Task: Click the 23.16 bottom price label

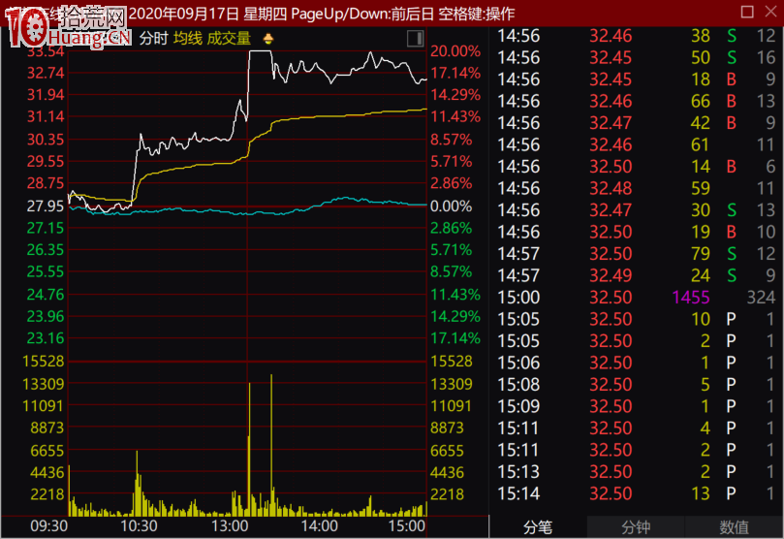Action: pos(45,338)
